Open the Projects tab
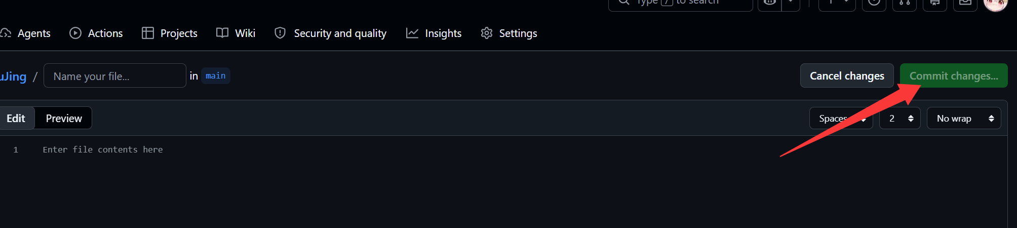 pyautogui.click(x=169, y=33)
